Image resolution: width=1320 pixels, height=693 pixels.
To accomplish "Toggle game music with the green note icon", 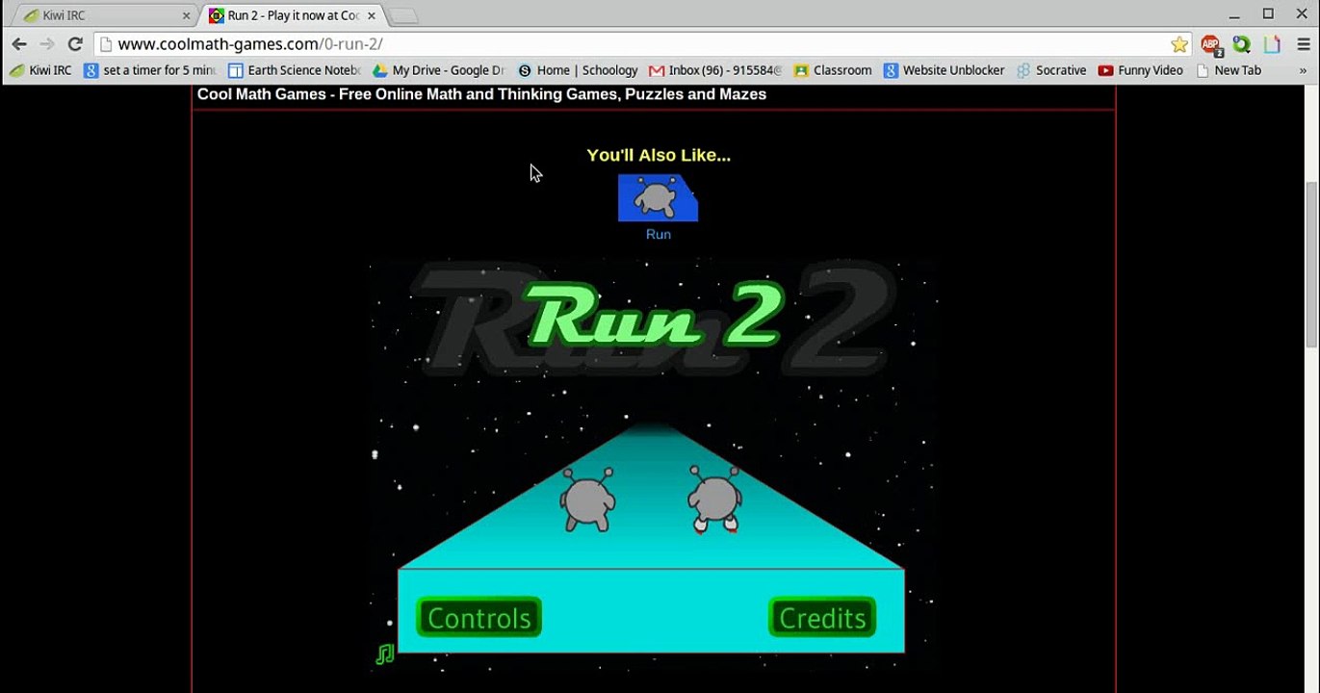I will pos(384,654).
